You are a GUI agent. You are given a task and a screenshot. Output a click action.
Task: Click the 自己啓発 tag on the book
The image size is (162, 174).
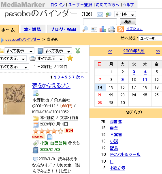click(58, 143)
